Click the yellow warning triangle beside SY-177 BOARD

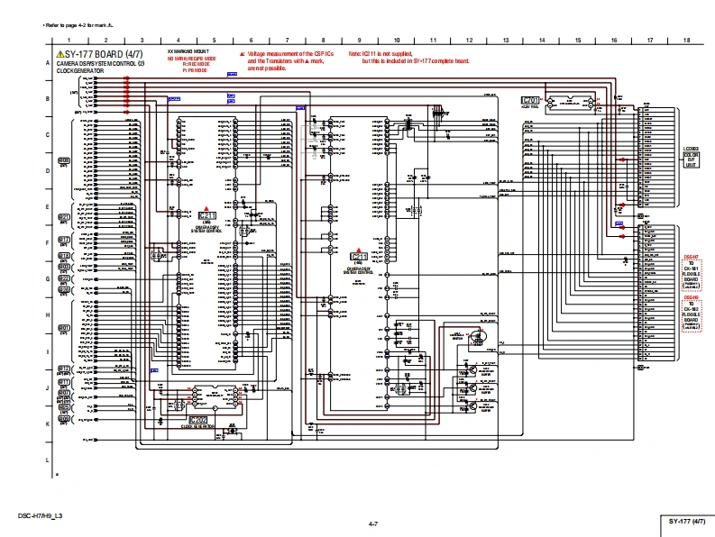coord(60,55)
